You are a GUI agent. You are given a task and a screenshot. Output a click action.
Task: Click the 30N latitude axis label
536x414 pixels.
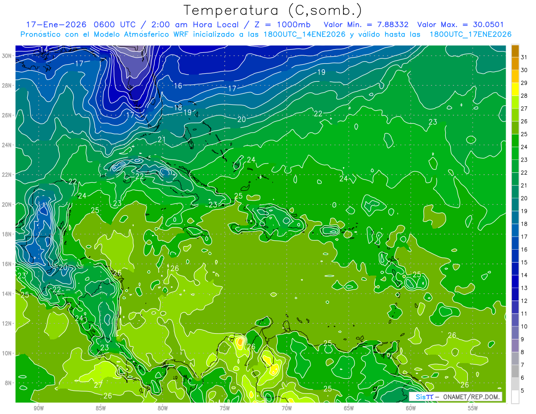tap(7, 56)
